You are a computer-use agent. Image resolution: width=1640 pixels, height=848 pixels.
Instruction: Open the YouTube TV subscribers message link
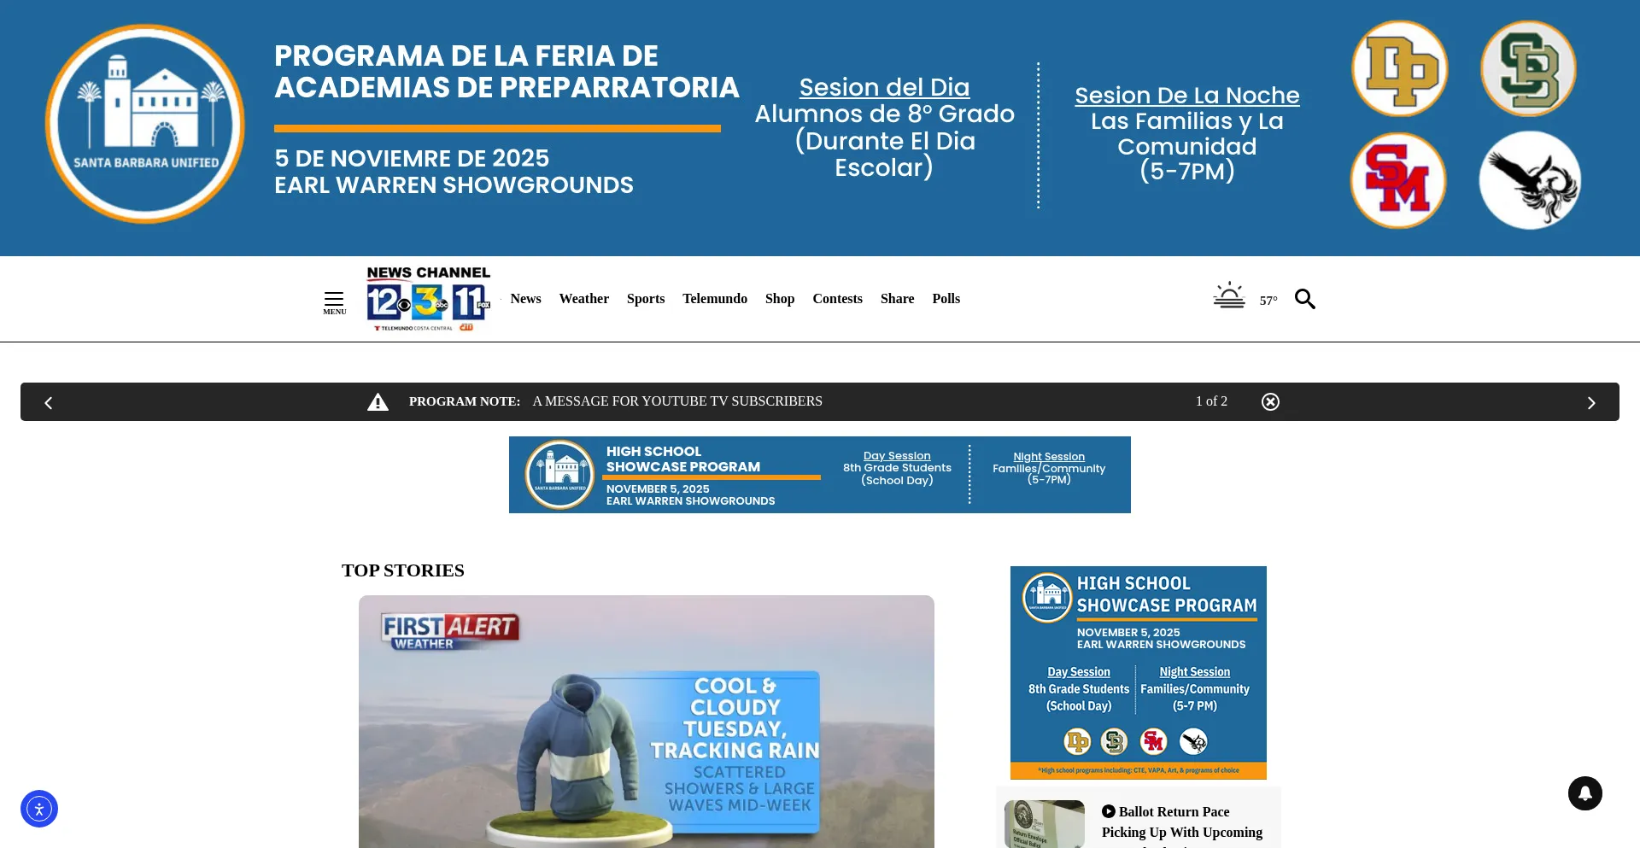tap(676, 401)
